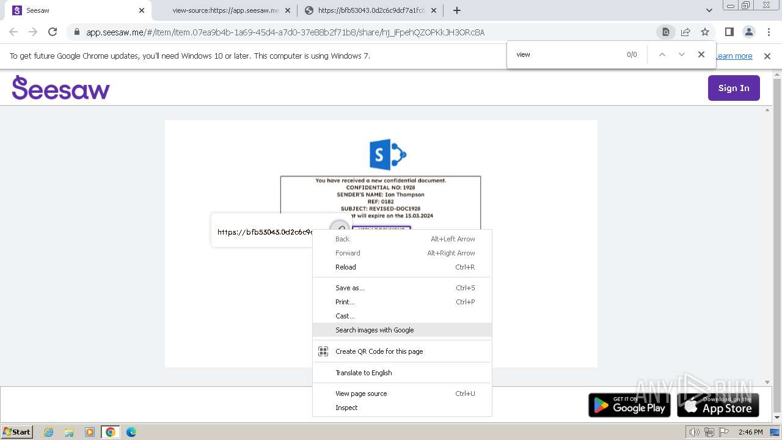Open Internet Explorer from taskbar
Screen dimensions: 782x440
pos(48,432)
